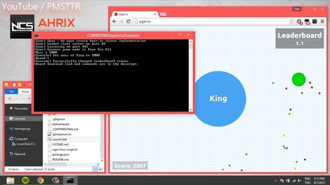Open Spotify from the taskbar
Viewport: 330px width, 185px height.
[x=25, y=180]
